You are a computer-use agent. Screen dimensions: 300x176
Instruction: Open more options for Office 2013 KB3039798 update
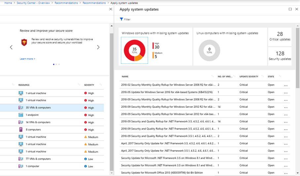pyautogui.click(x=286, y=173)
